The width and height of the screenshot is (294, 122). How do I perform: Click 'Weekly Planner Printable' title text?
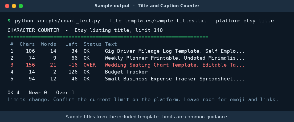[x=141, y=58]
